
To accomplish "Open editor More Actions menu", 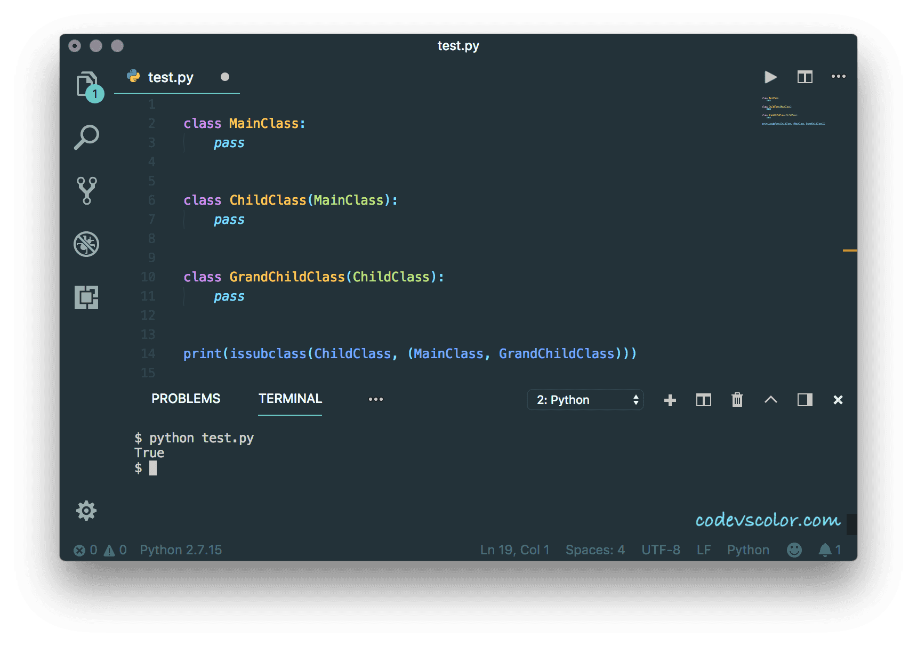I will point(839,77).
